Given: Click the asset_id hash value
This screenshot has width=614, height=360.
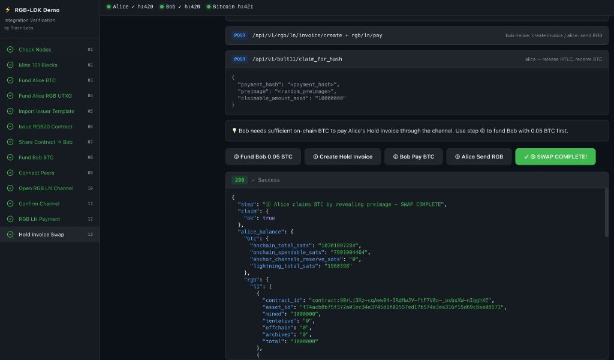Looking at the screenshot, I should pyautogui.click(x=402, y=308).
